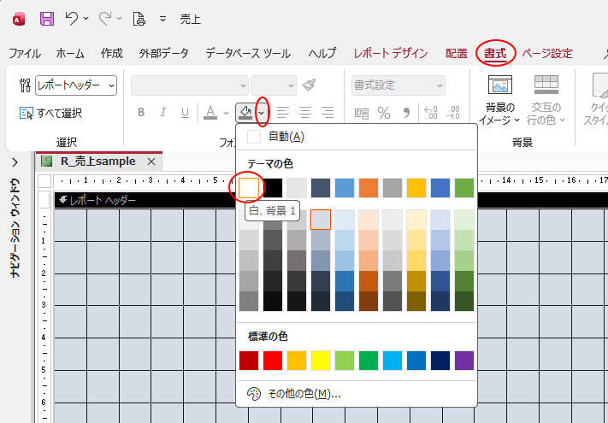Center align text
Image resolution: width=608 pixels, height=423 pixels.
point(304,112)
